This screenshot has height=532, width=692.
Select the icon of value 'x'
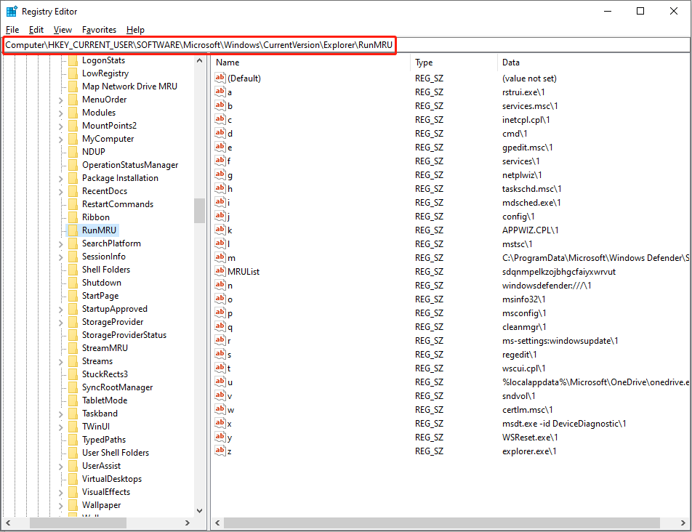pyautogui.click(x=220, y=424)
